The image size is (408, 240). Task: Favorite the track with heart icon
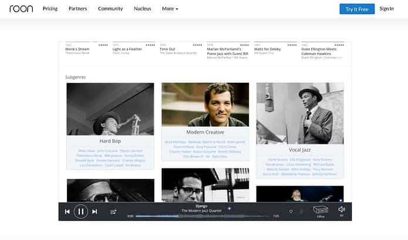[x=291, y=211]
